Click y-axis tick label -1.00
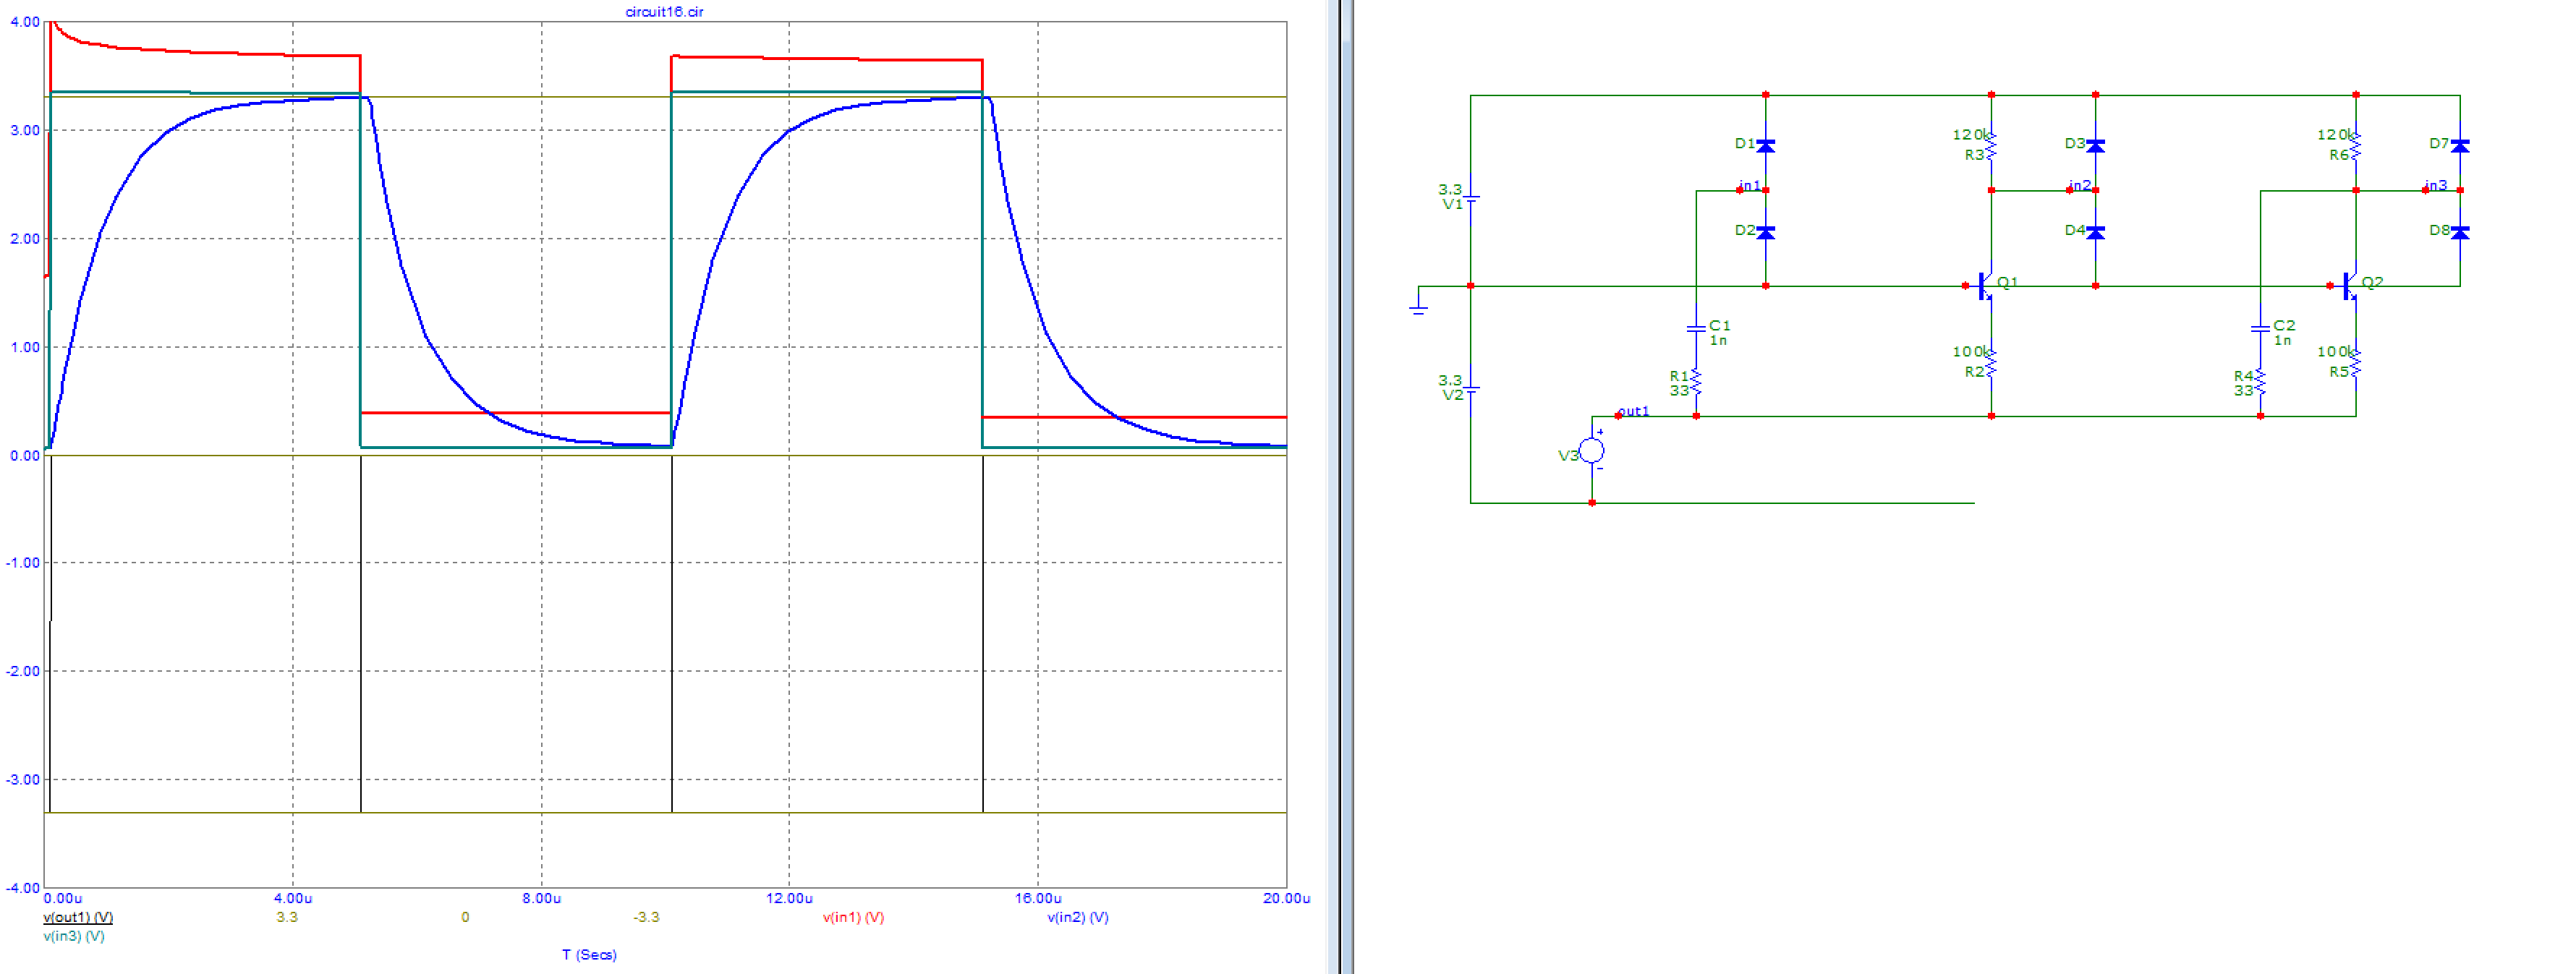 [x=23, y=562]
